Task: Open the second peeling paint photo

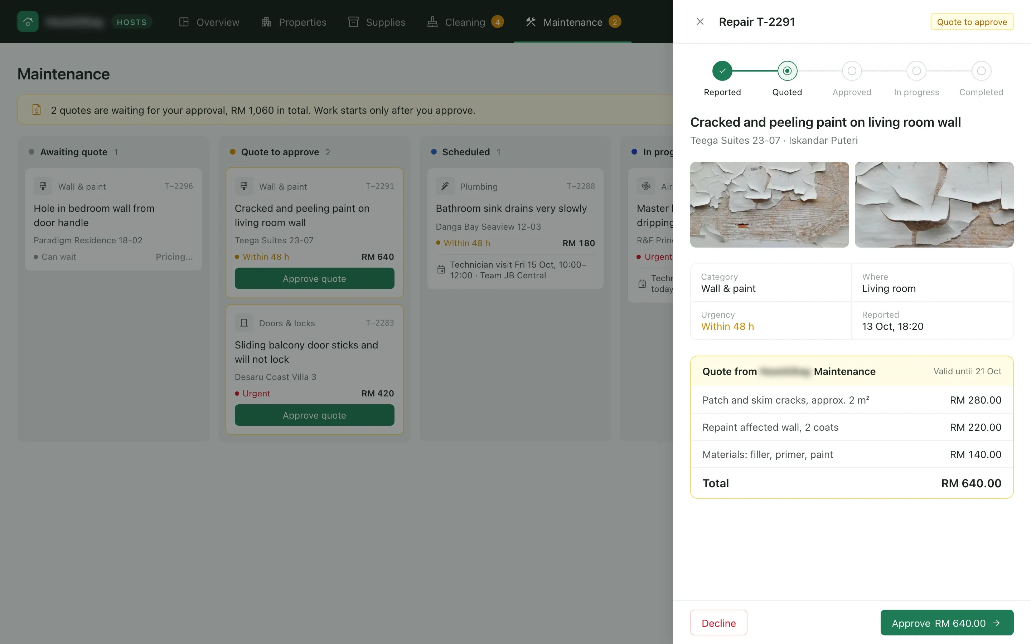Action: pos(934,204)
